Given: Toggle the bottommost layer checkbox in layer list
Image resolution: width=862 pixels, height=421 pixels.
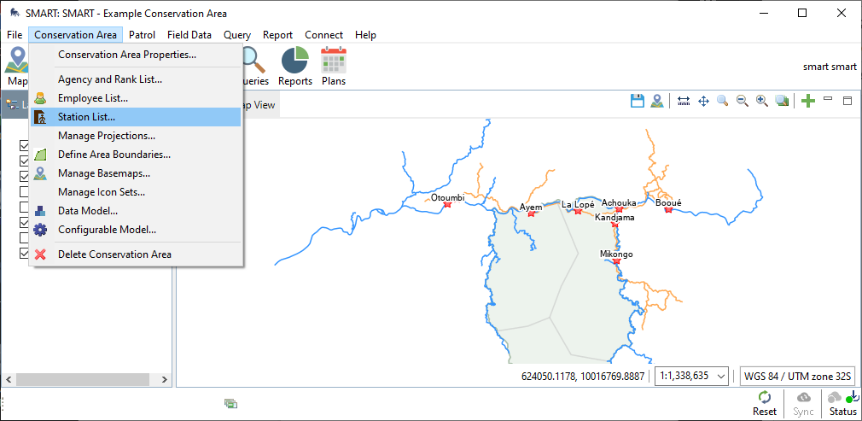Looking at the screenshot, I should [24, 254].
